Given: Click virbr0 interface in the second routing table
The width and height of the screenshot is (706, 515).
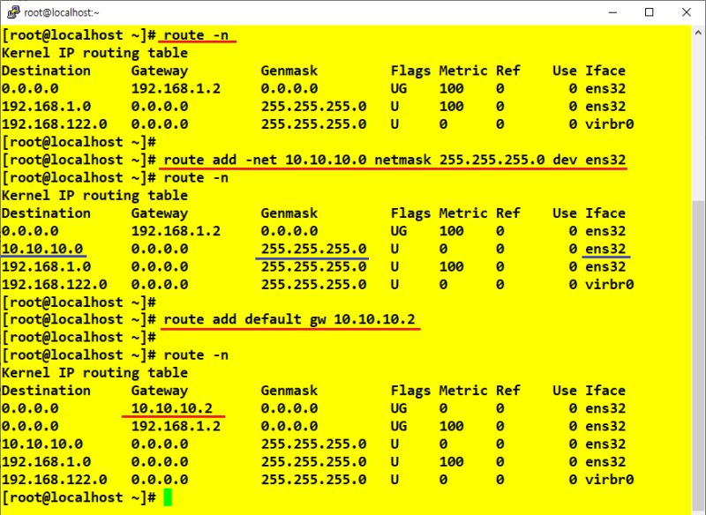Looking at the screenshot, I should [609, 285].
